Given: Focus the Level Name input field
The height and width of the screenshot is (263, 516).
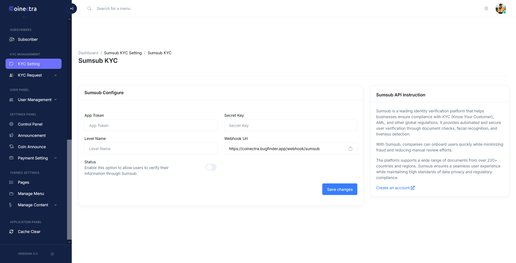Looking at the screenshot, I should pos(151,149).
